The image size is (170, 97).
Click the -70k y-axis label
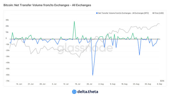[7, 81]
